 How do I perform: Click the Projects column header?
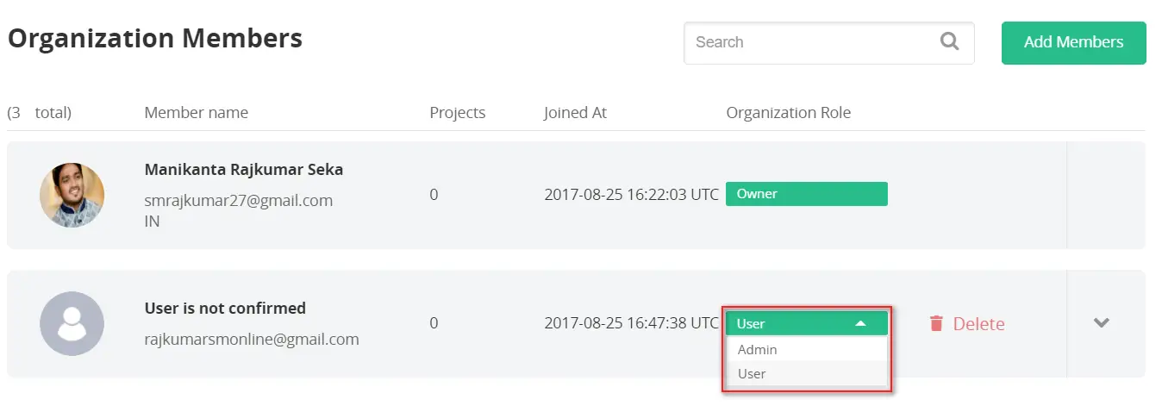click(x=457, y=112)
